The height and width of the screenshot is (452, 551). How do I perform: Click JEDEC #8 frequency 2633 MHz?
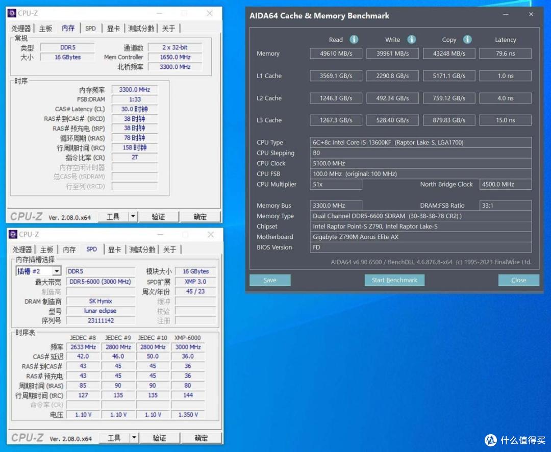pyautogui.click(x=83, y=347)
